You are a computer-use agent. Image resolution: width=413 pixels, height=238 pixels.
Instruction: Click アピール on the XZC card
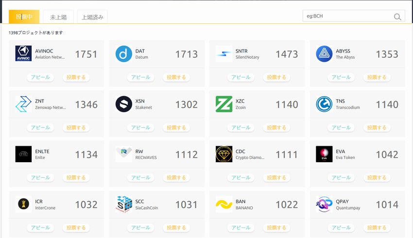coord(241,127)
